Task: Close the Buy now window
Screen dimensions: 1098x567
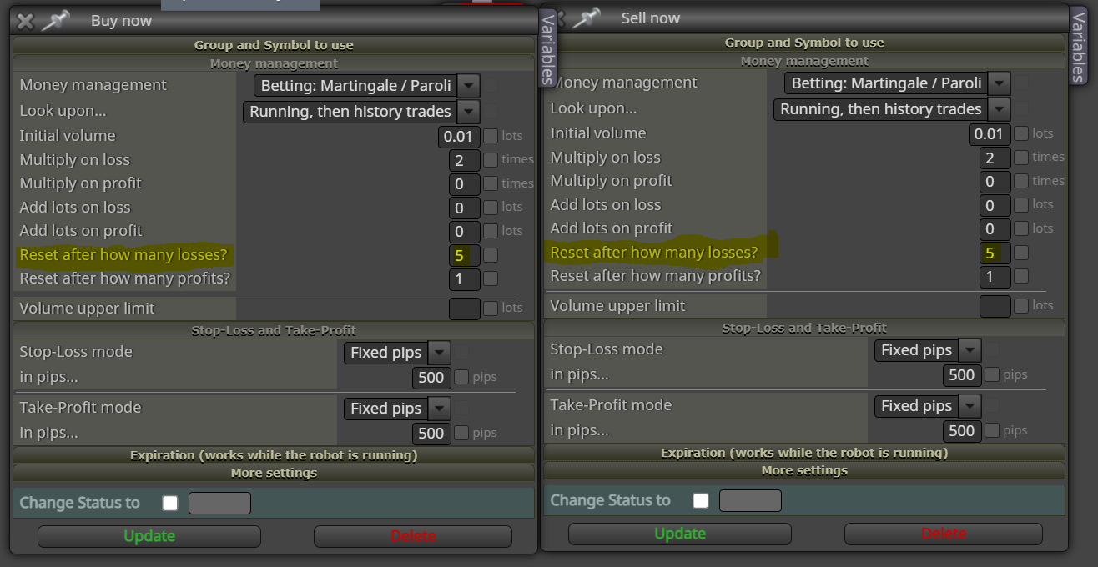Action: pyautogui.click(x=26, y=22)
